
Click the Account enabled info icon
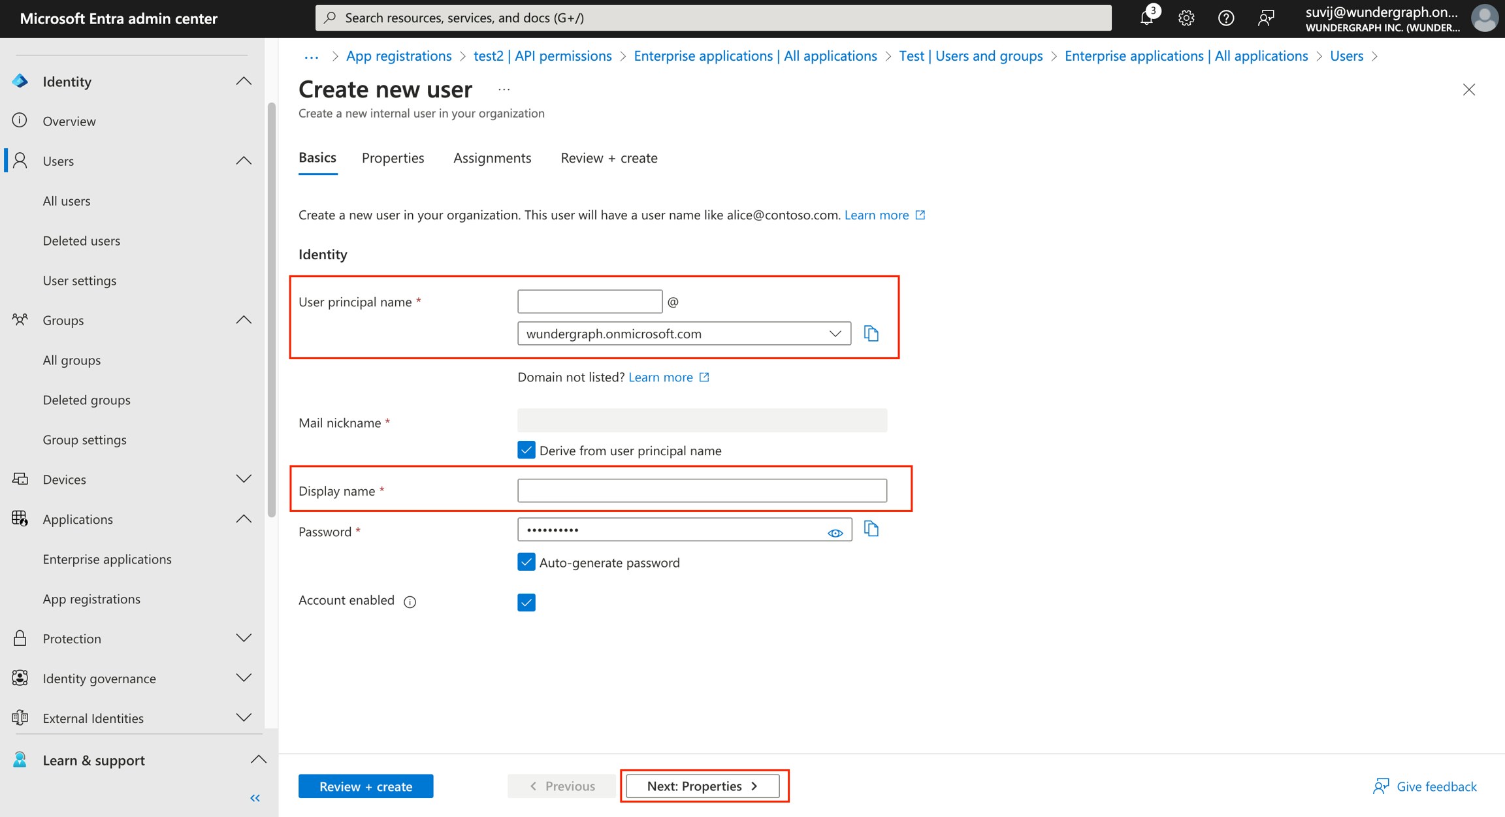pyautogui.click(x=410, y=601)
